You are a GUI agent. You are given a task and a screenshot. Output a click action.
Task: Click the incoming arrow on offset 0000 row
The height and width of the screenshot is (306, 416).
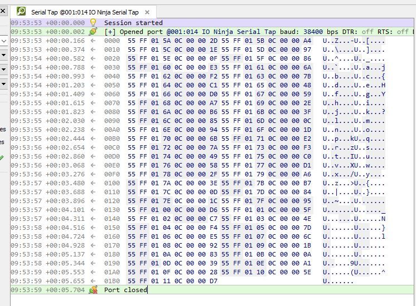pyautogui.click(x=93, y=41)
